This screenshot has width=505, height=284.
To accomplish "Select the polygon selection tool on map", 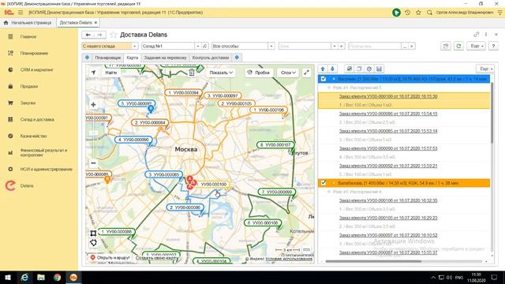I will click(93, 242).
